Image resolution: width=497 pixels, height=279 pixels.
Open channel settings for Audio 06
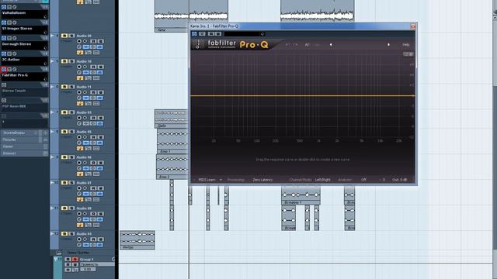(79, 169)
